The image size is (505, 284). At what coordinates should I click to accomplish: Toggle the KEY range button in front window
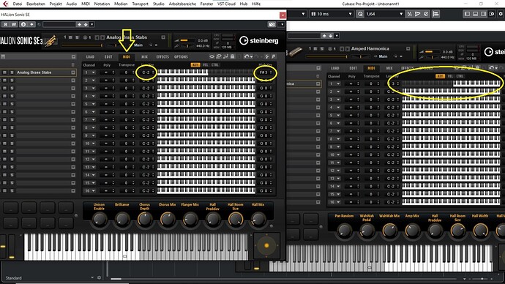[195, 64]
